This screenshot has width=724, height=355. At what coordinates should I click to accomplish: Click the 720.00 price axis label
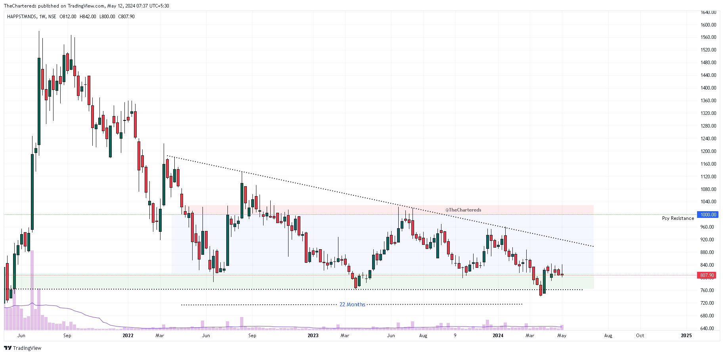[x=707, y=303]
